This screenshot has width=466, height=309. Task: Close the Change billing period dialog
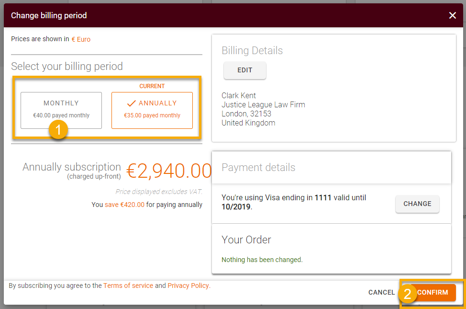point(452,15)
